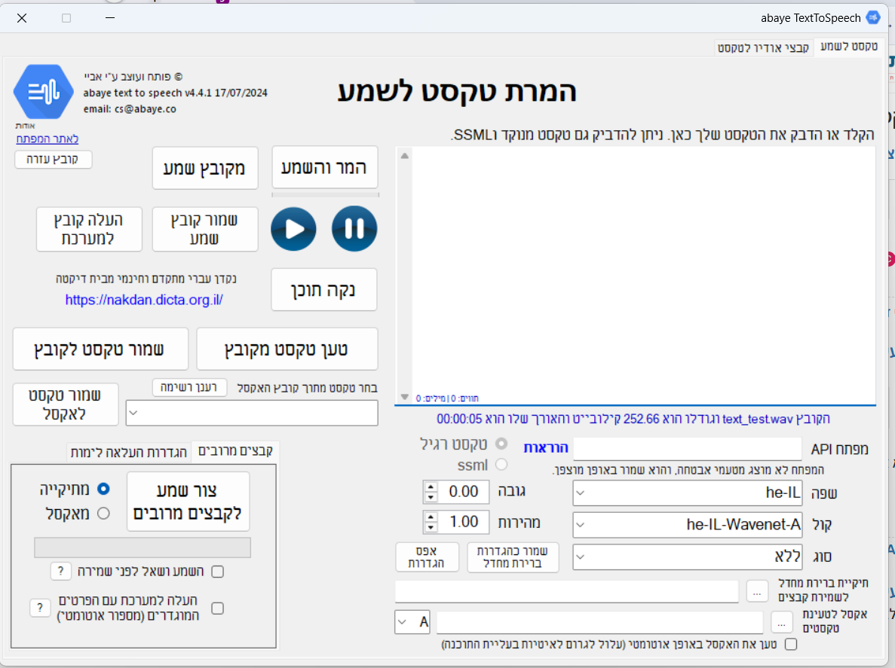Screen dimensions: 895x668
Task: Click the טען טקסט מקובץ button
Action: click(287, 349)
